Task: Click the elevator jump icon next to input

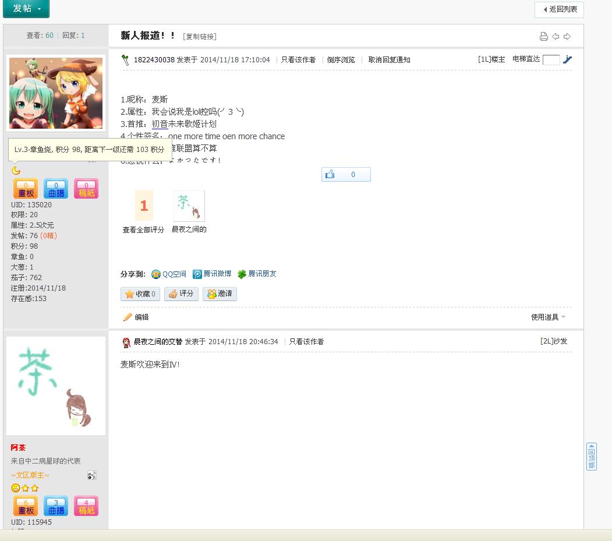Action: [x=568, y=60]
